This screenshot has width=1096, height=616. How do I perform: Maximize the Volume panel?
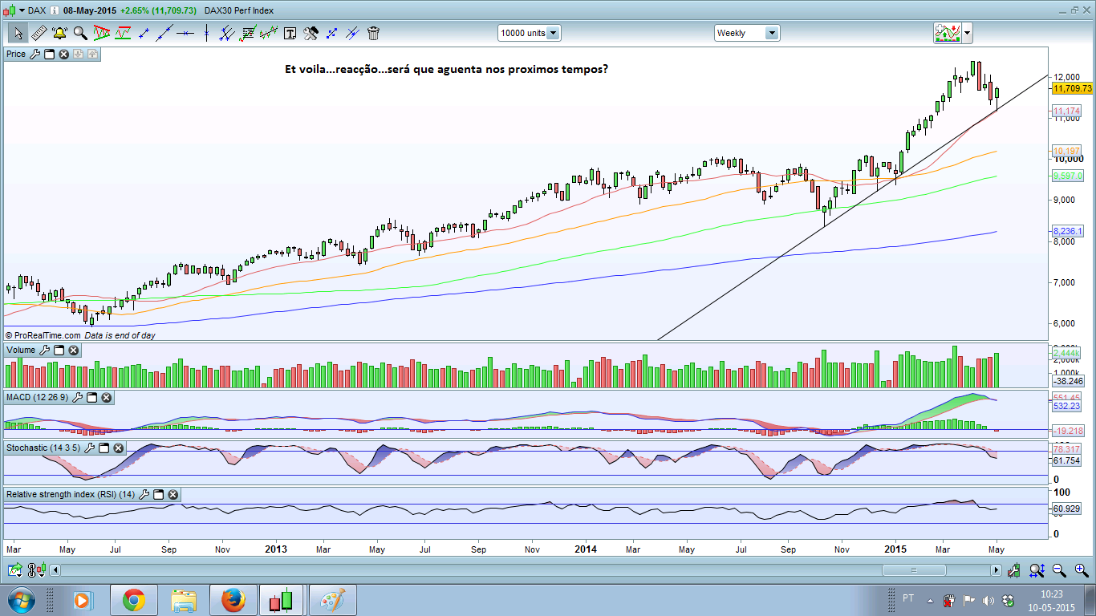click(x=59, y=350)
